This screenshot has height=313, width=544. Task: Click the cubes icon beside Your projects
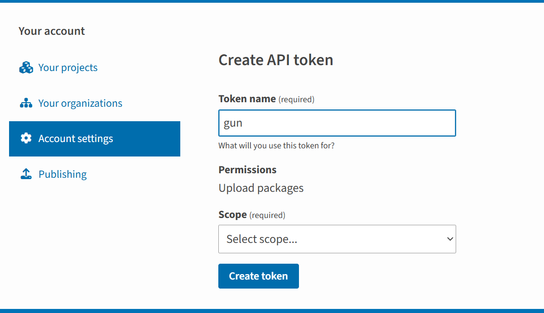pyautogui.click(x=26, y=68)
